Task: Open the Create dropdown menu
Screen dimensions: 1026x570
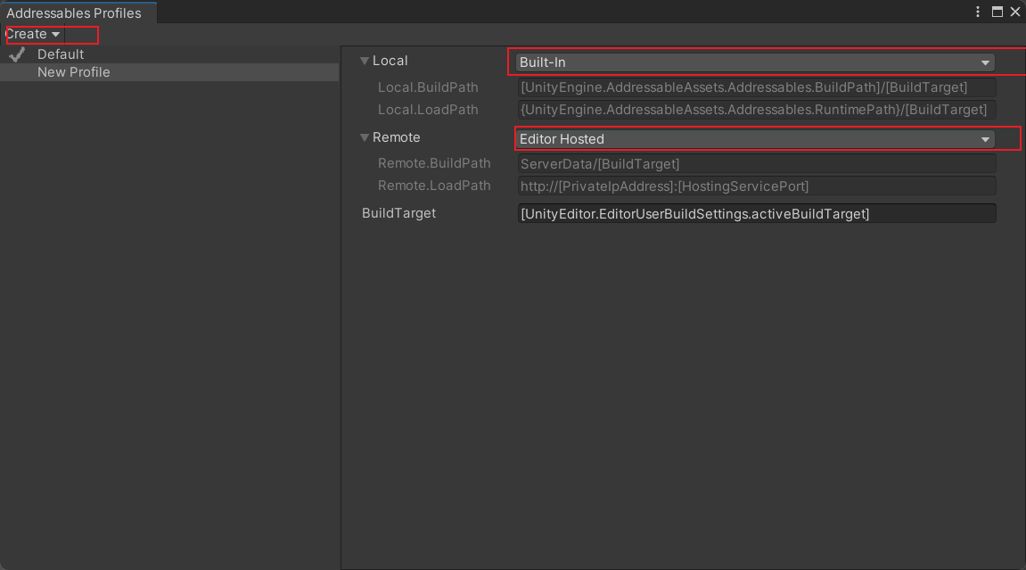Action: [x=33, y=34]
